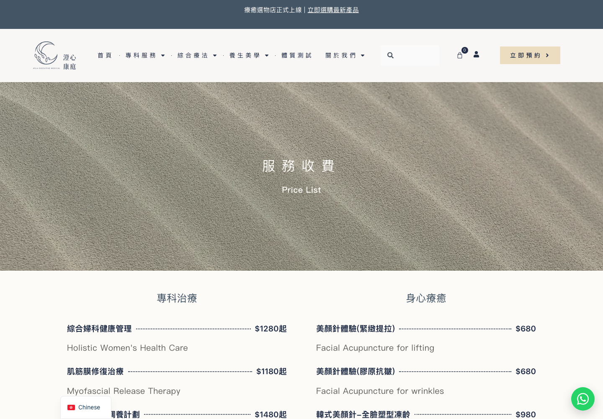603x419 pixels.
Task: Click the search magnifier icon
Action: (390, 55)
